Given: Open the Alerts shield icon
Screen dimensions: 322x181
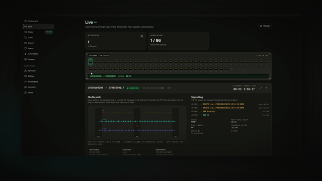Looking at the screenshot, I should tap(26, 48).
